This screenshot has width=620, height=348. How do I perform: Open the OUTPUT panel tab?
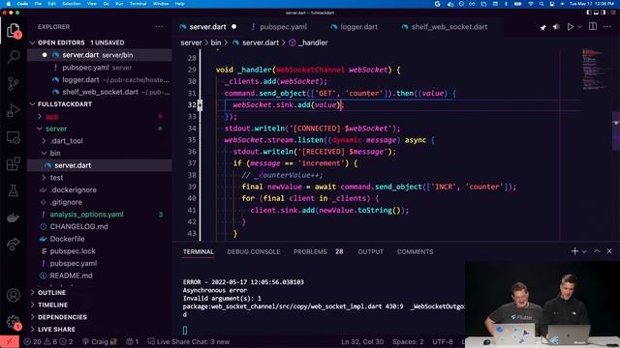click(x=370, y=251)
